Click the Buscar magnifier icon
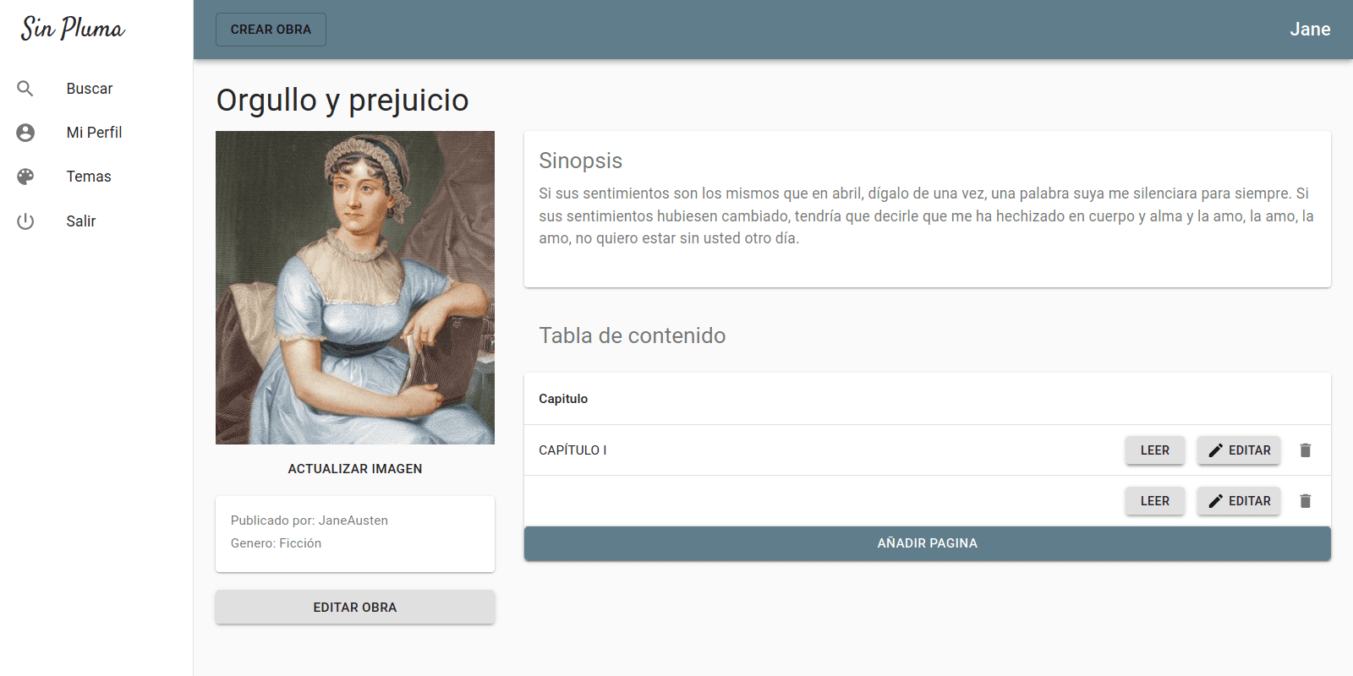1353x676 pixels. coord(25,89)
